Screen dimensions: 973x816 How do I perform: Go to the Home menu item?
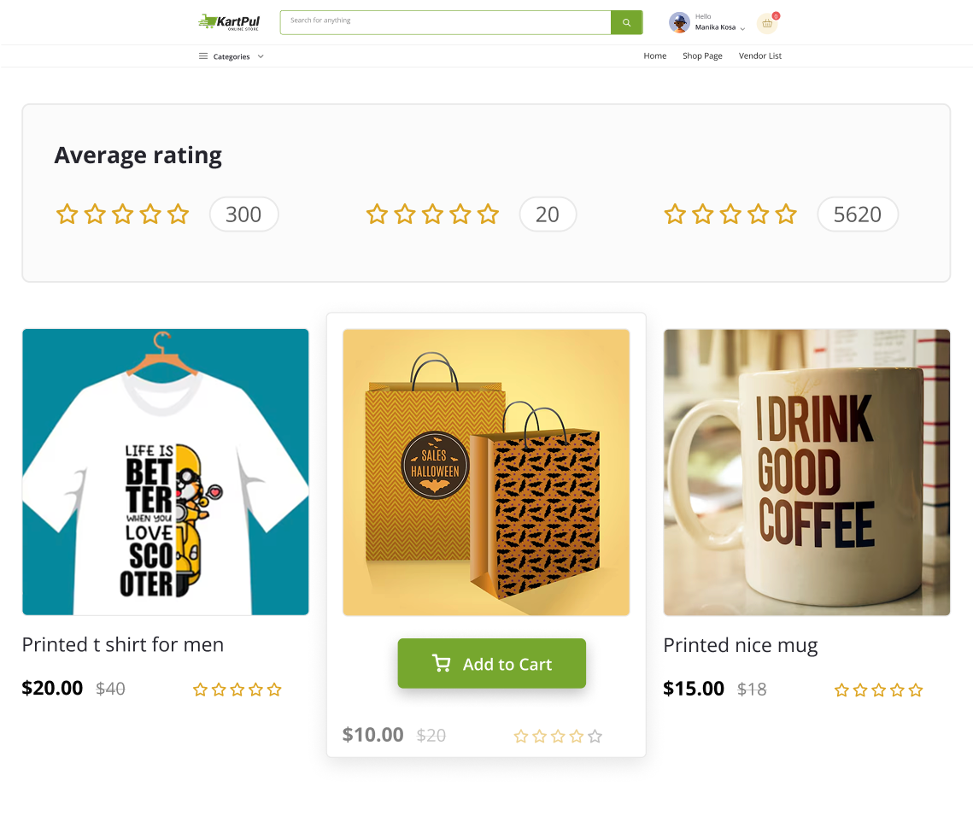[655, 56]
